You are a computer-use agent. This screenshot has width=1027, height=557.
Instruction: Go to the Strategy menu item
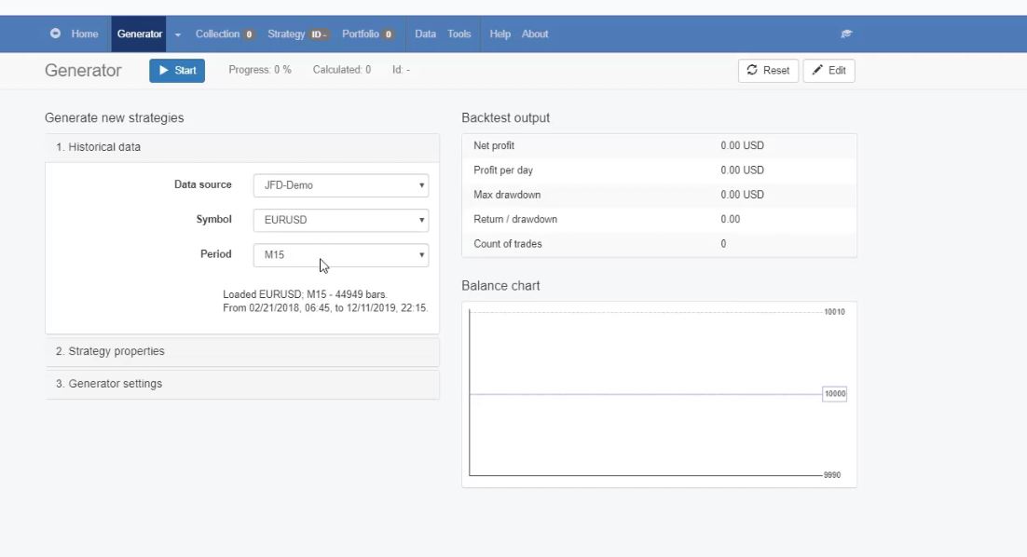pyautogui.click(x=297, y=34)
